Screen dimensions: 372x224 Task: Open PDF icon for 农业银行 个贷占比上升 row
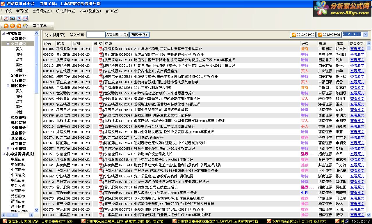point(101,71)
